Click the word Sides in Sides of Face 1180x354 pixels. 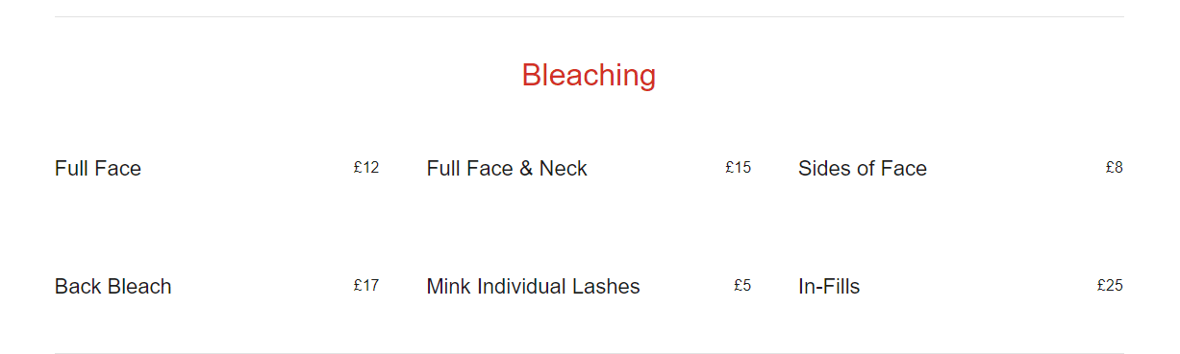(824, 169)
